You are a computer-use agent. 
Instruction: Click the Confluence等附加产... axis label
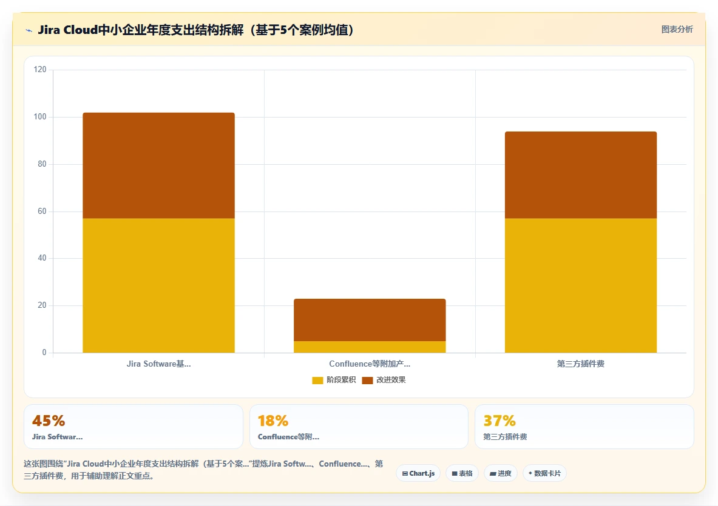click(370, 364)
